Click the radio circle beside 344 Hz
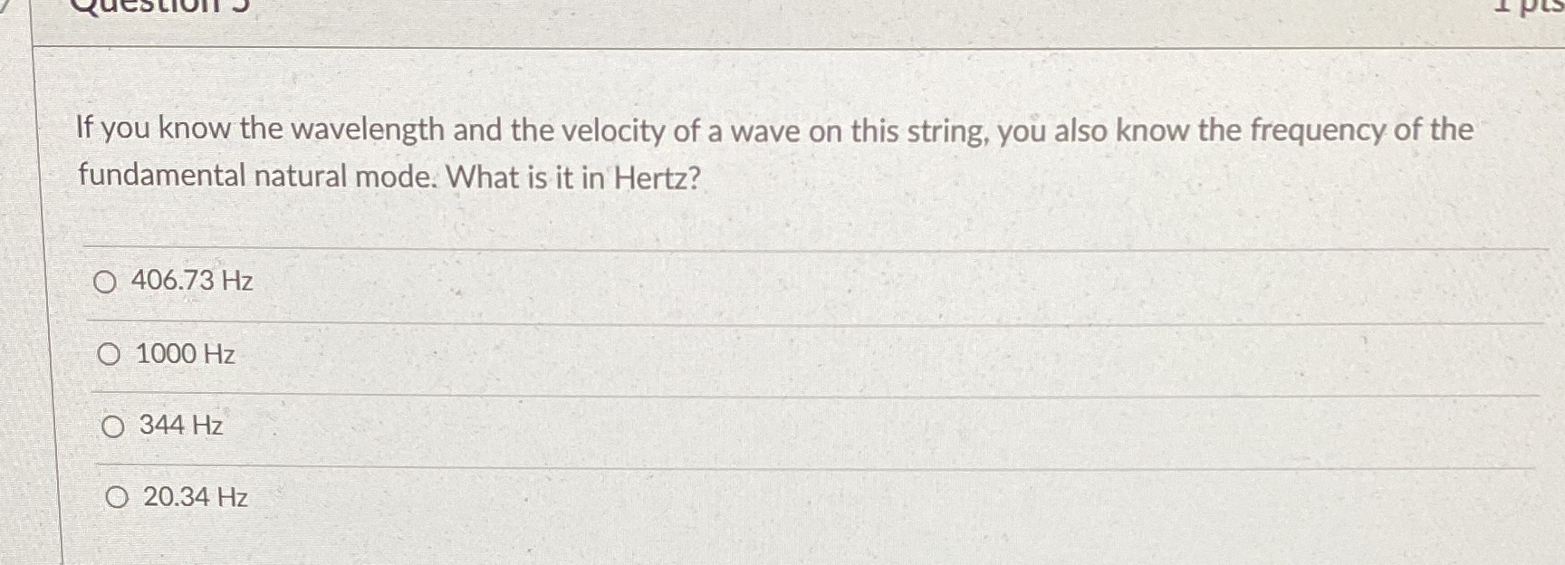The height and width of the screenshot is (565, 1565). coord(114,427)
